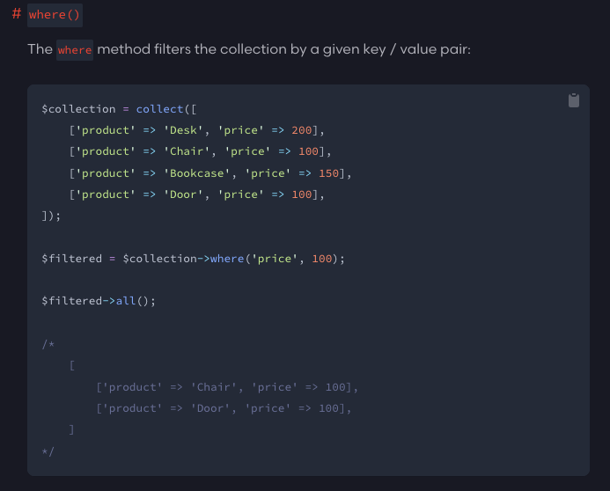
Task: Click the $collection variable on first code line
Action: [78, 109]
